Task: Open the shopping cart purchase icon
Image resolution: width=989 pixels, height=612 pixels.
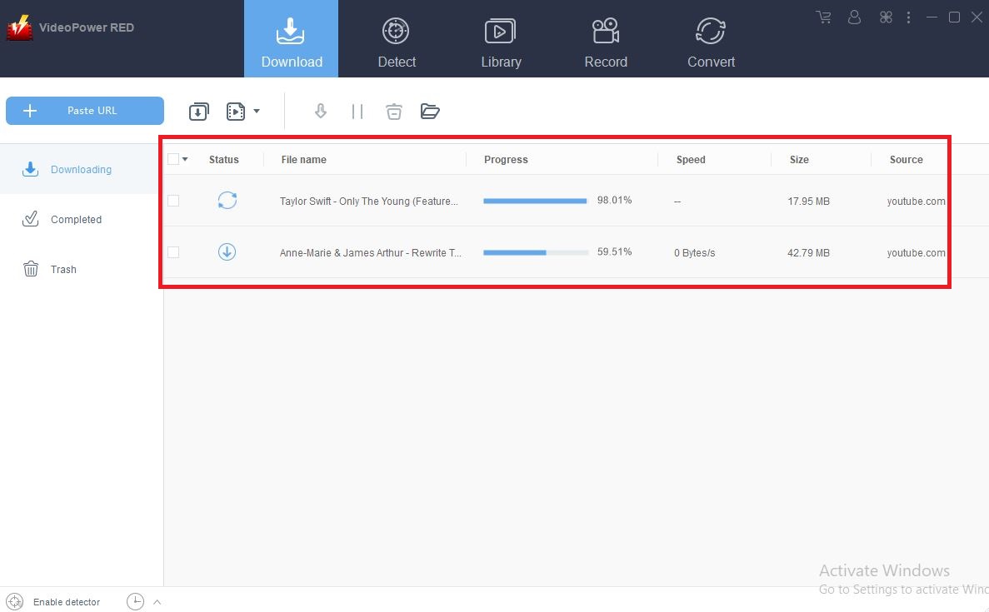Action: point(823,17)
